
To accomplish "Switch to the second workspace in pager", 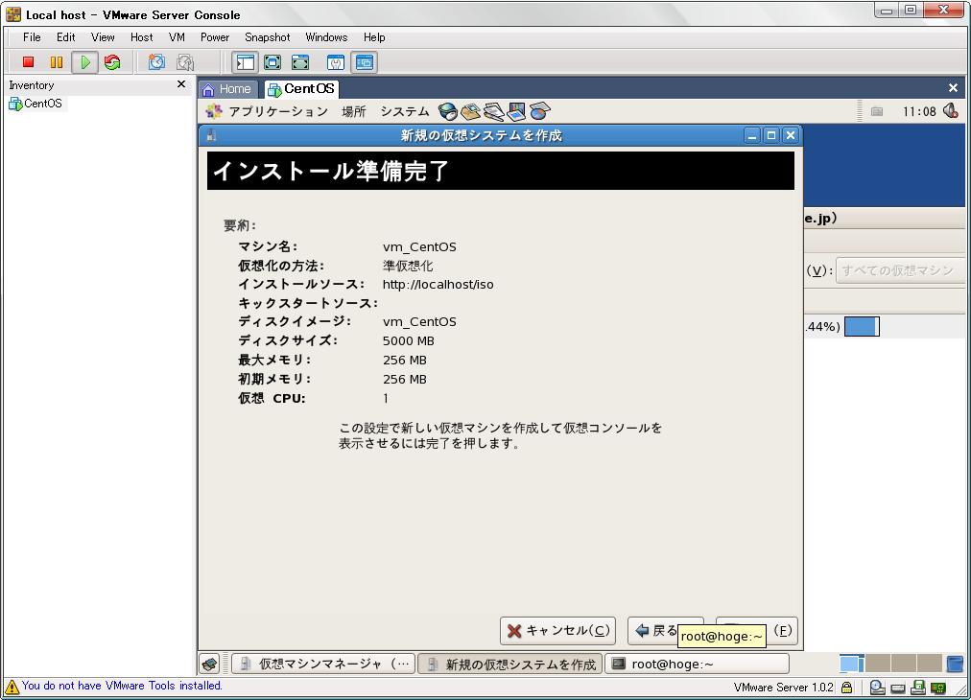I will 878,665.
